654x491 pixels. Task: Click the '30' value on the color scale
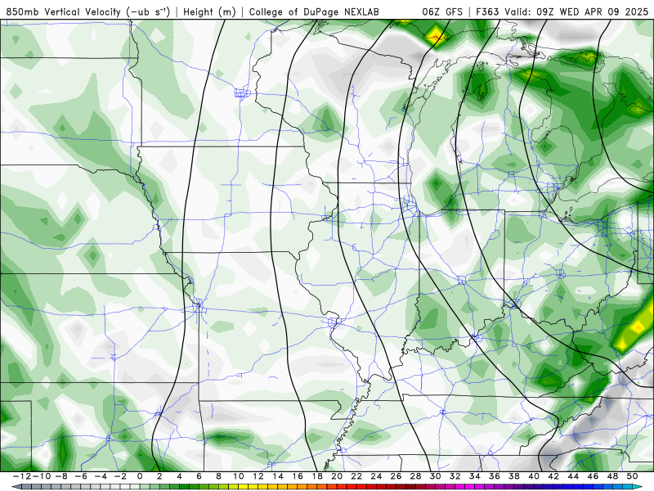tap(436, 476)
